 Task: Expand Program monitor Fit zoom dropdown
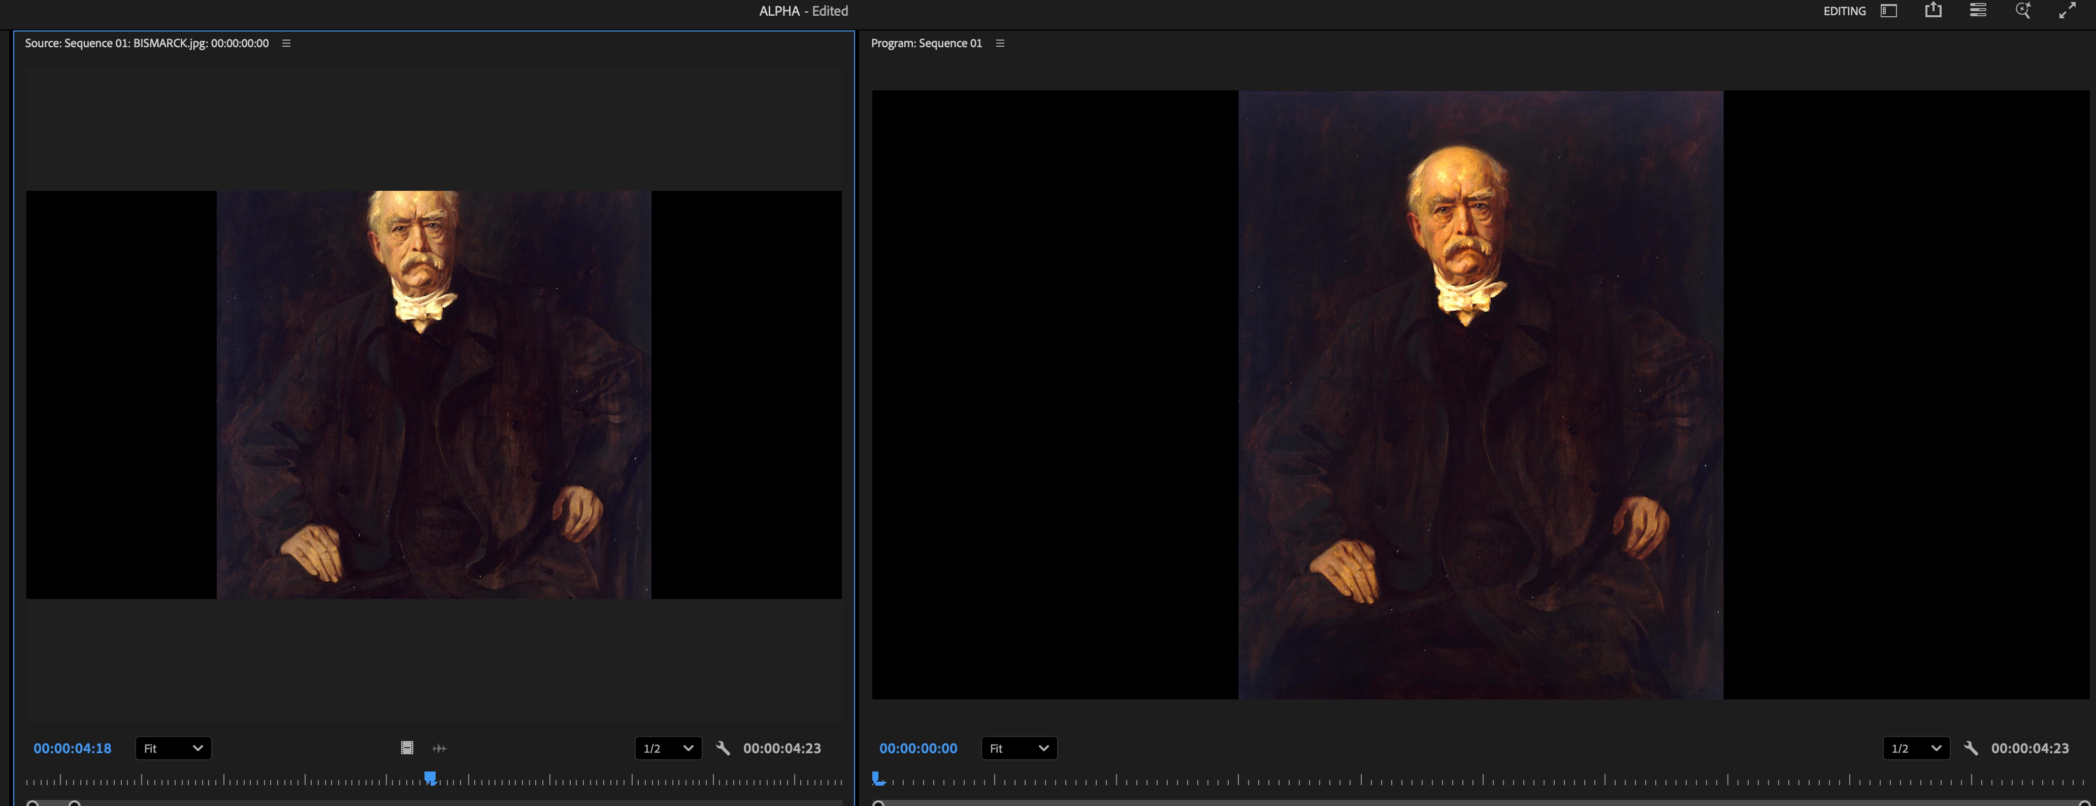coord(1019,748)
